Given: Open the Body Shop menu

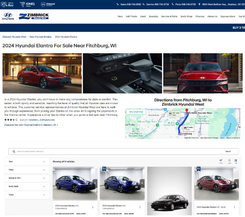Looking at the screenshot, I should tap(186, 16).
